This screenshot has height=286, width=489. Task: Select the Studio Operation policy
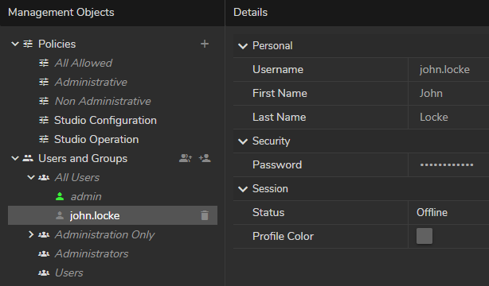pos(96,139)
